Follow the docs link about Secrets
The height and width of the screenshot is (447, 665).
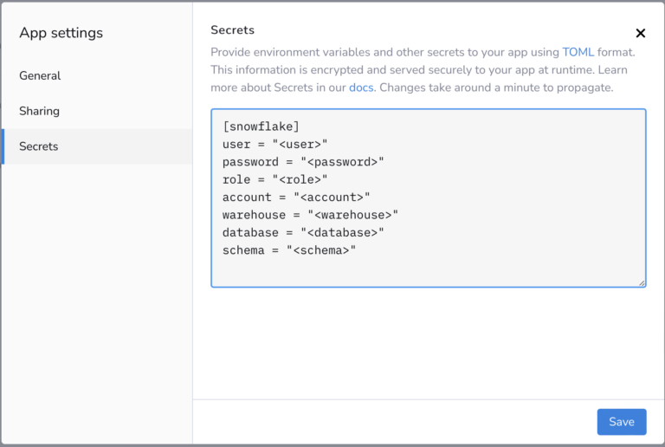pos(361,87)
